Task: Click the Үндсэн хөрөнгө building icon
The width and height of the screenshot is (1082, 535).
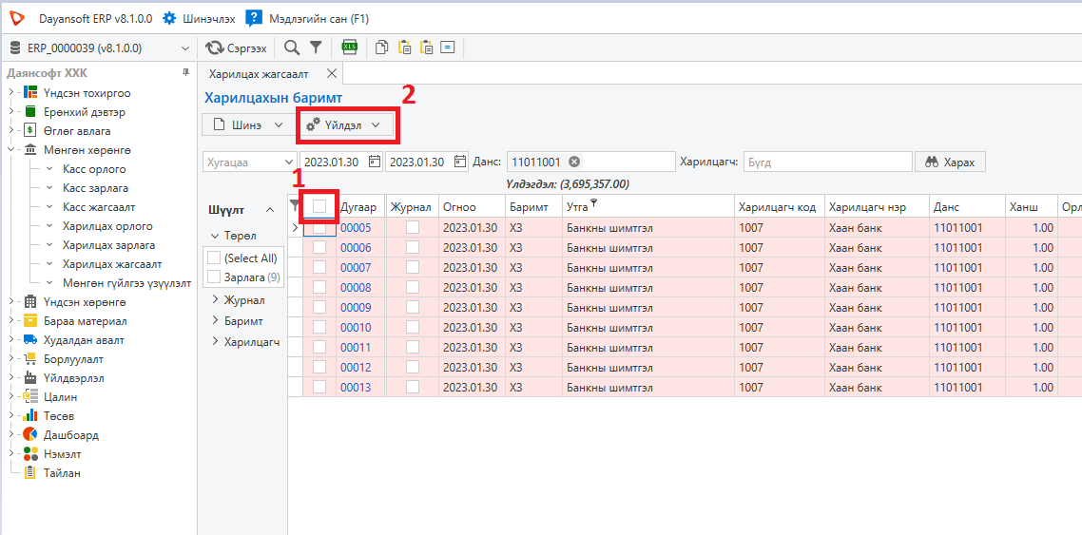Action: click(x=30, y=302)
